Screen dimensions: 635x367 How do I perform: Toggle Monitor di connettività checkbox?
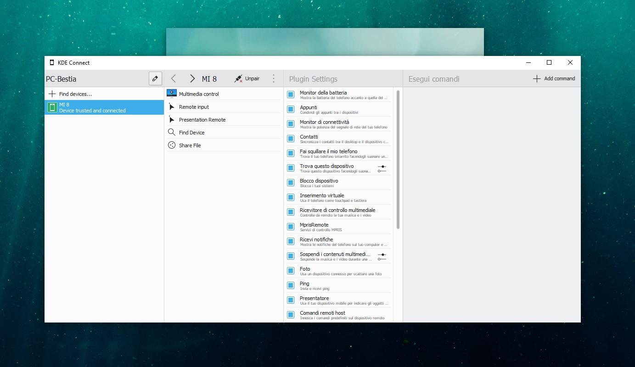291,124
